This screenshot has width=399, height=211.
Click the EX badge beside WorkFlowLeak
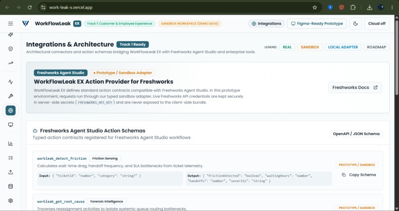click(77, 24)
